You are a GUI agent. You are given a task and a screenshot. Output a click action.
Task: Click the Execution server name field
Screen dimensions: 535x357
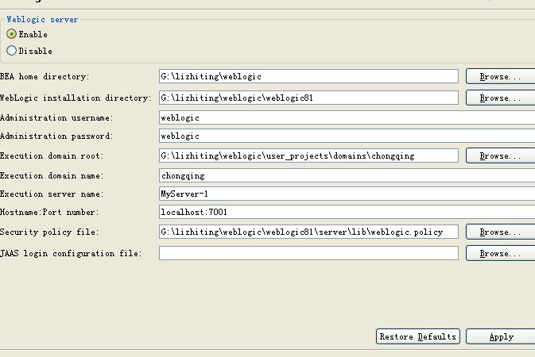pyautogui.click(x=347, y=194)
